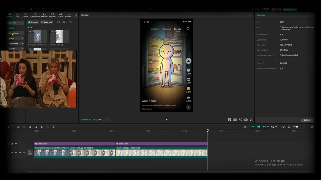Click the Kapak cover button

coord(30,152)
